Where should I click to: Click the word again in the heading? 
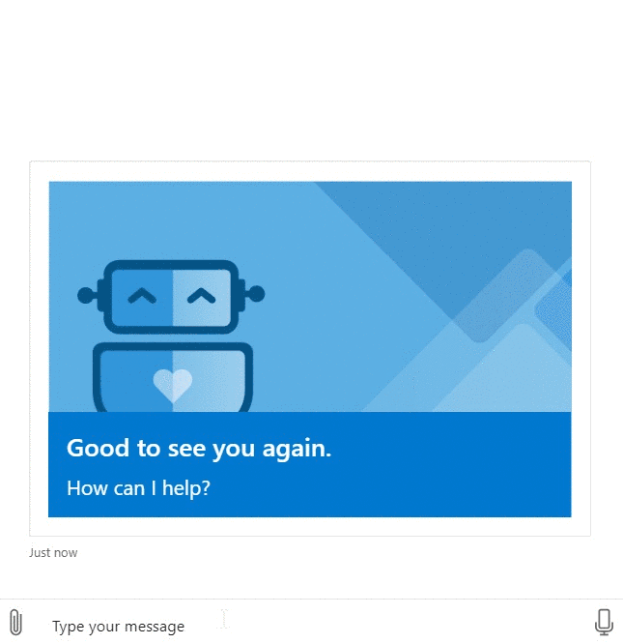tap(297, 449)
